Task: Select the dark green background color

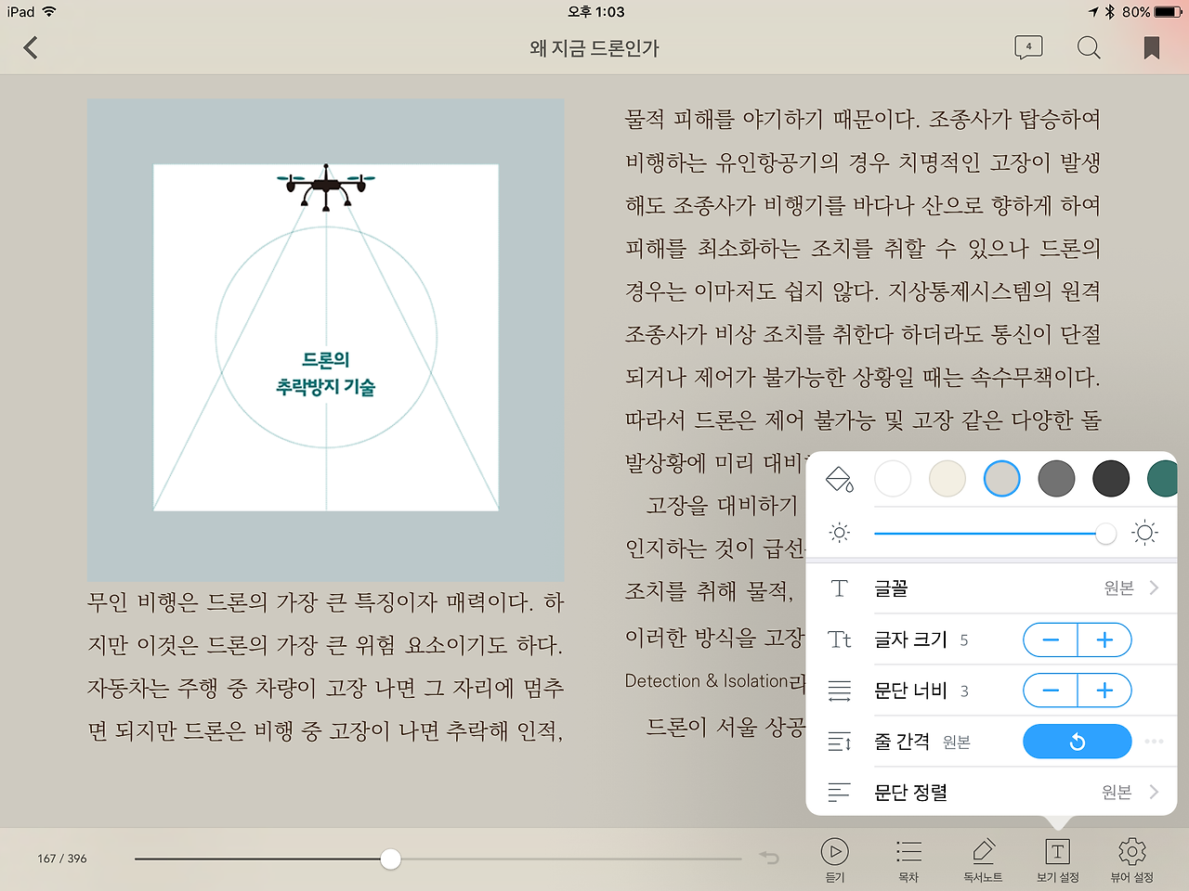Action: point(1162,479)
